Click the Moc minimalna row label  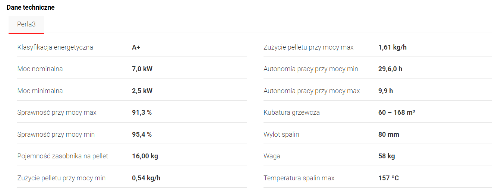[x=40, y=91]
